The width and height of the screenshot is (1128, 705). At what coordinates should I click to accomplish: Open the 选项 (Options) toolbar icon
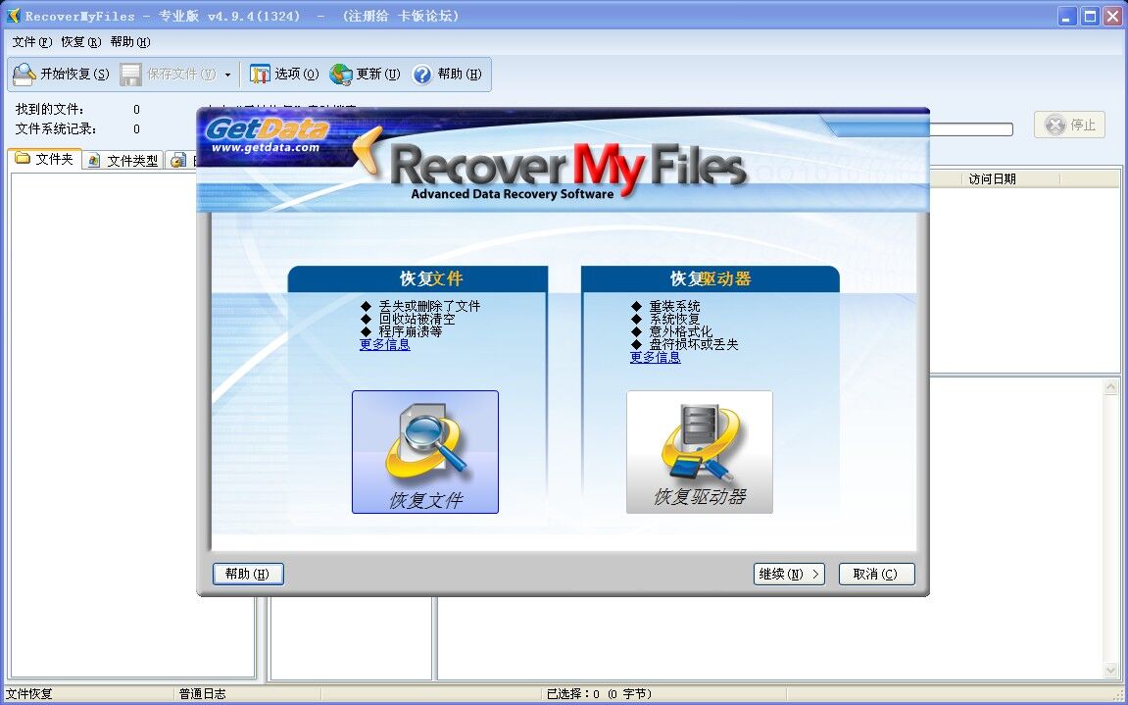point(260,75)
